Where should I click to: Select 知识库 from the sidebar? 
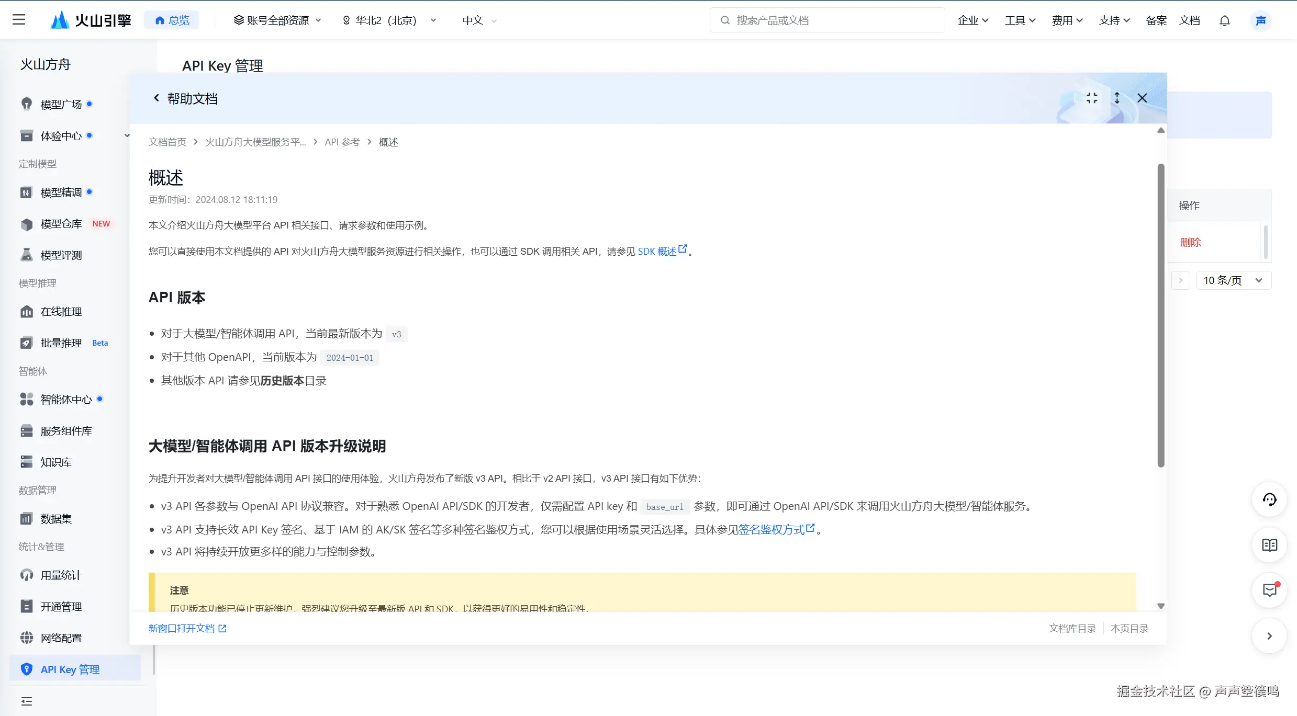click(x=55, y=462)
